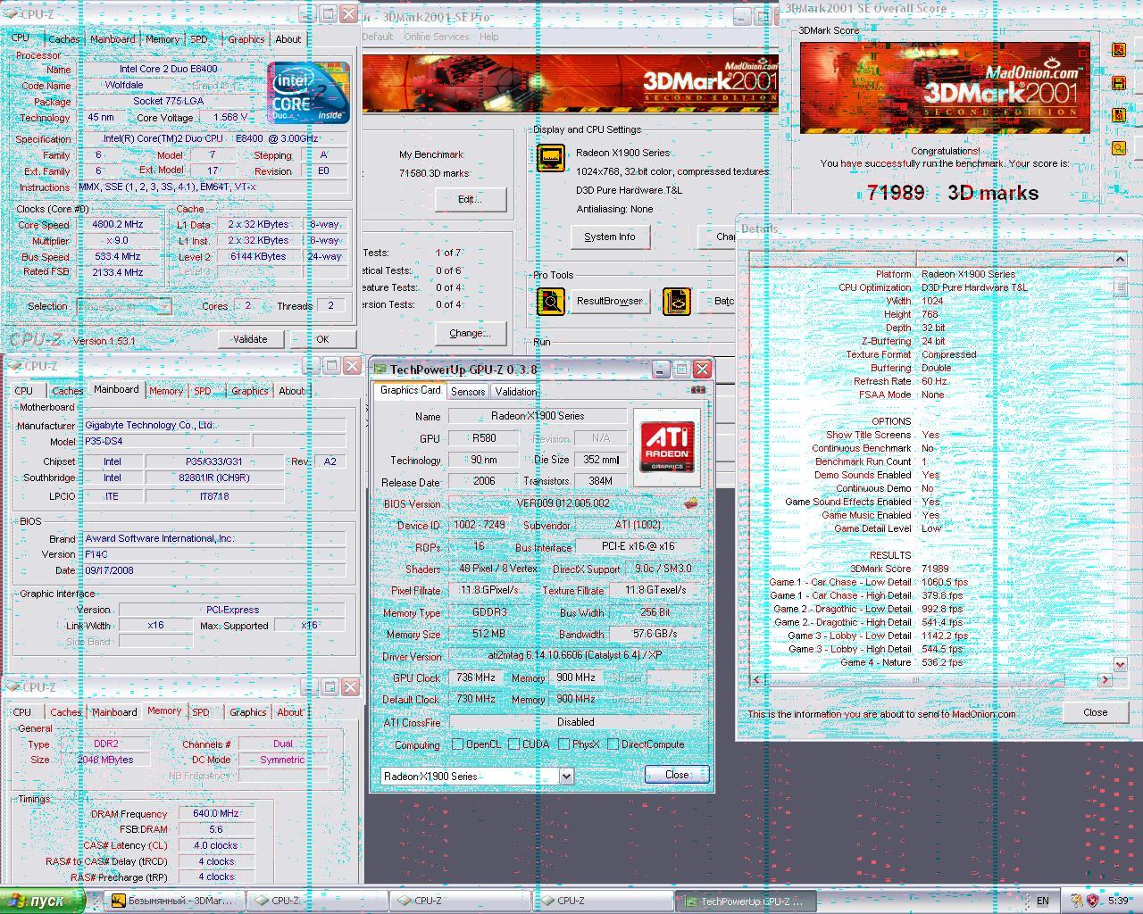Open the Windows Start button
This screenshot has width=1143, height=914.
click(41, 901)
